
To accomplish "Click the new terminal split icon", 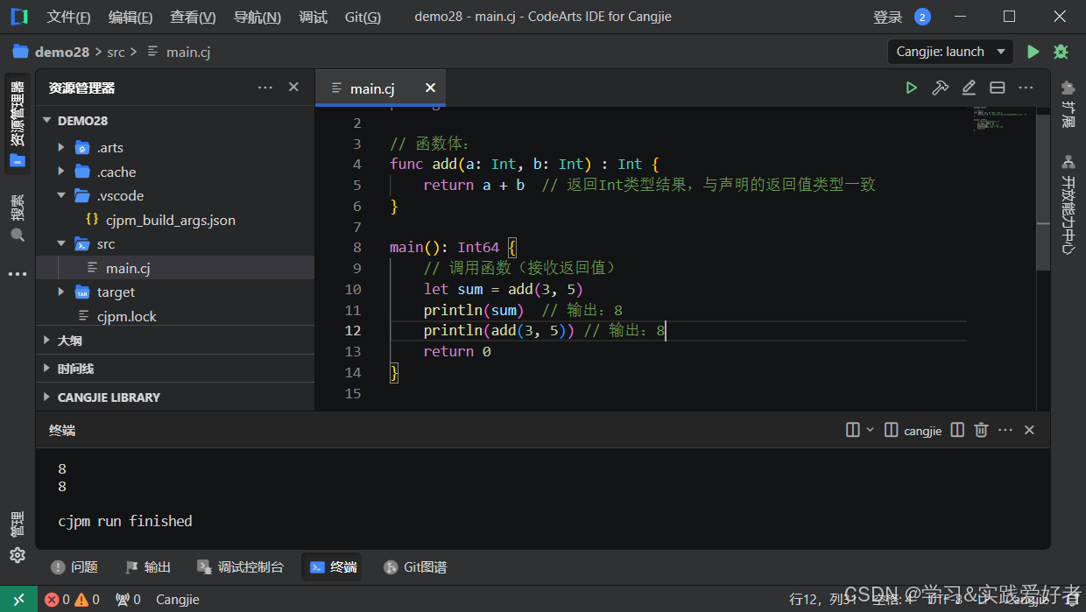I will pyautogui.click(x=852, y=430).
